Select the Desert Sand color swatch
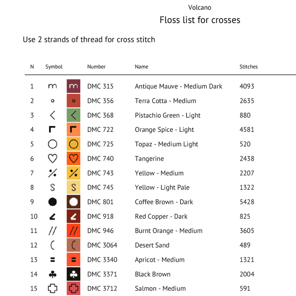296x296 pixels. pos(73,245)
